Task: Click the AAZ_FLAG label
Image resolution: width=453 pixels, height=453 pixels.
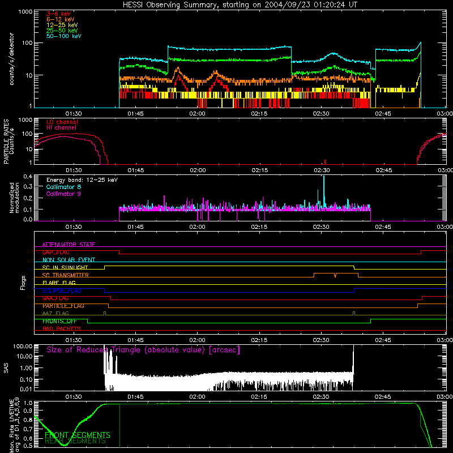Action: 55,313
